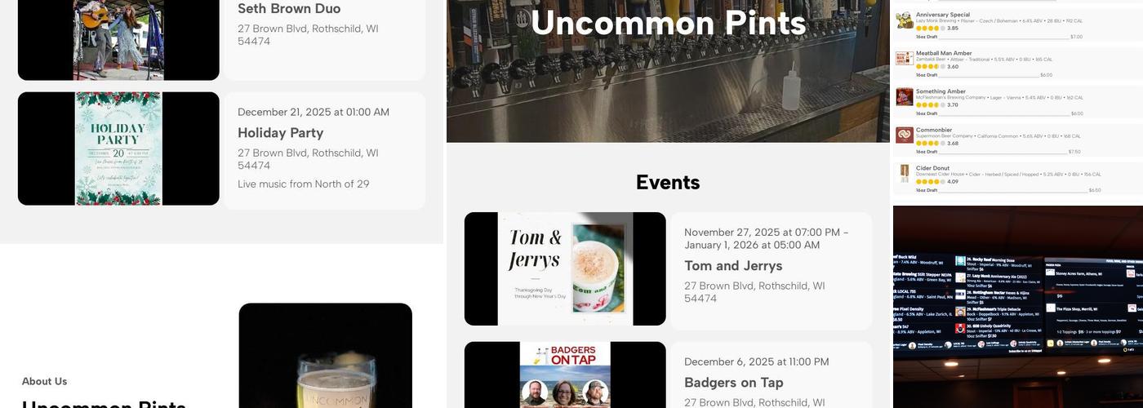
Task: Open the Holiday Party event title
Action: coord(281,133)
